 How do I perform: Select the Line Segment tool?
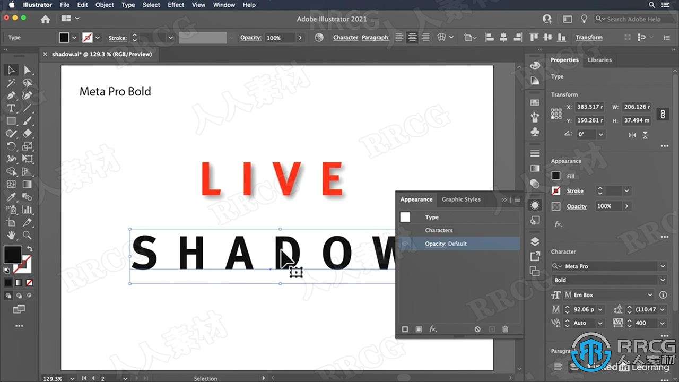coord(28,108)
